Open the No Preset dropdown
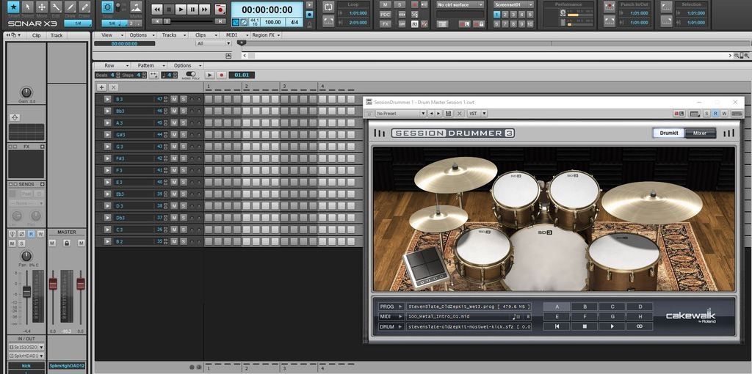Image resolution: width=752 pixels, height=374 pixels. [x=400, y=114]
